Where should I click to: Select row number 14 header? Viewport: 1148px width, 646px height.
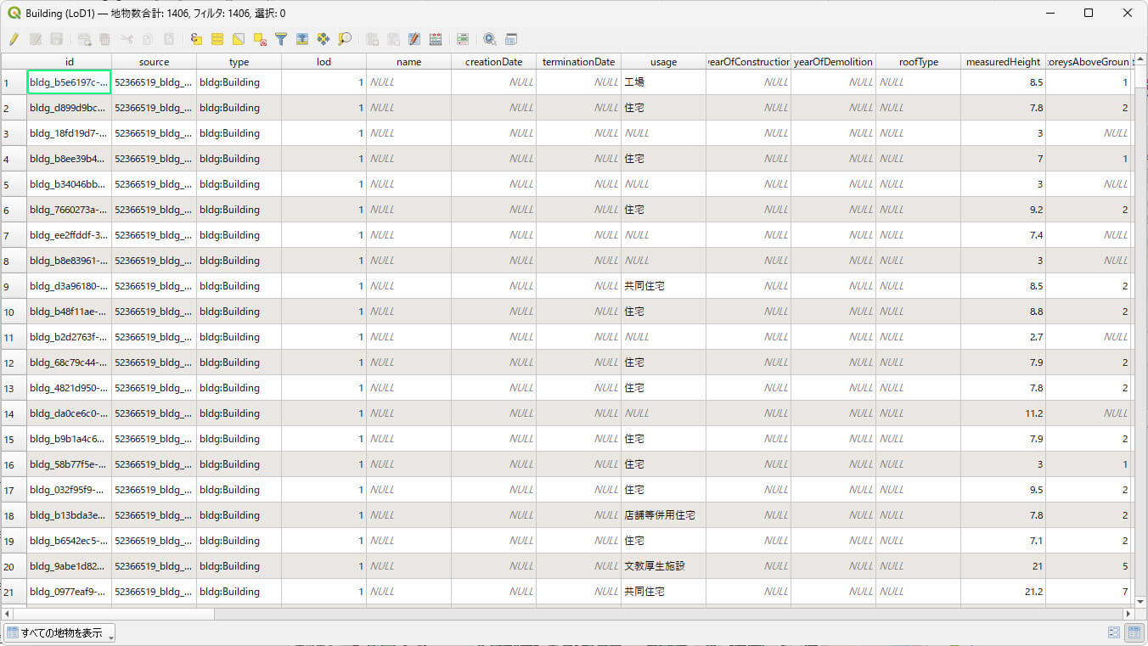tap(14, 413)
